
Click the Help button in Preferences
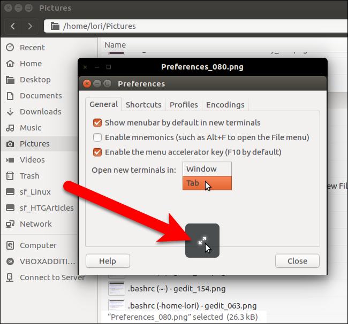[108, 261]
